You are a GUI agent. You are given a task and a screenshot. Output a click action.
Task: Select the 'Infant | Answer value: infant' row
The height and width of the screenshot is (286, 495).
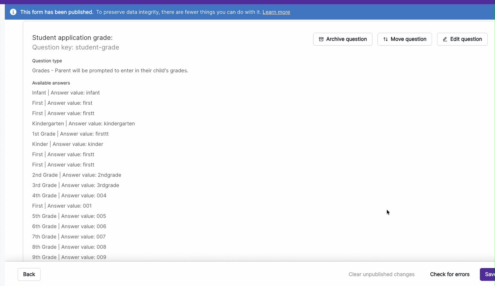coord(66,93)
